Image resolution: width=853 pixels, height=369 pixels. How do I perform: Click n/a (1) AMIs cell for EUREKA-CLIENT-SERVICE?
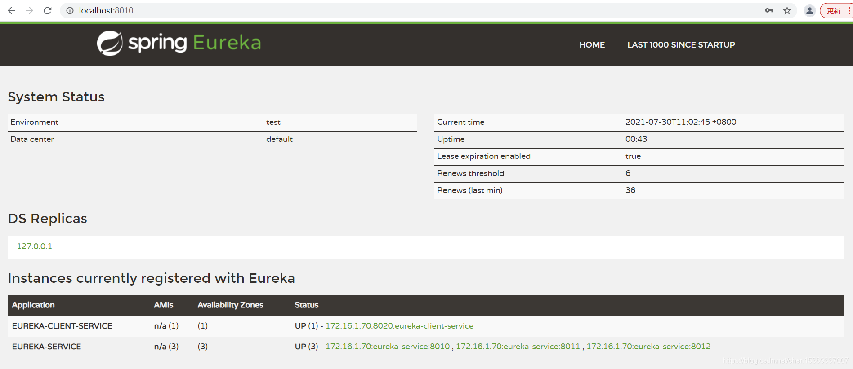pyautogui.click(x=166, y=326)
